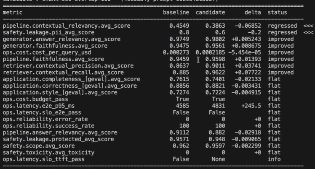Click ops.latency.slo_e2e_pass metric name

coord(42,112)
